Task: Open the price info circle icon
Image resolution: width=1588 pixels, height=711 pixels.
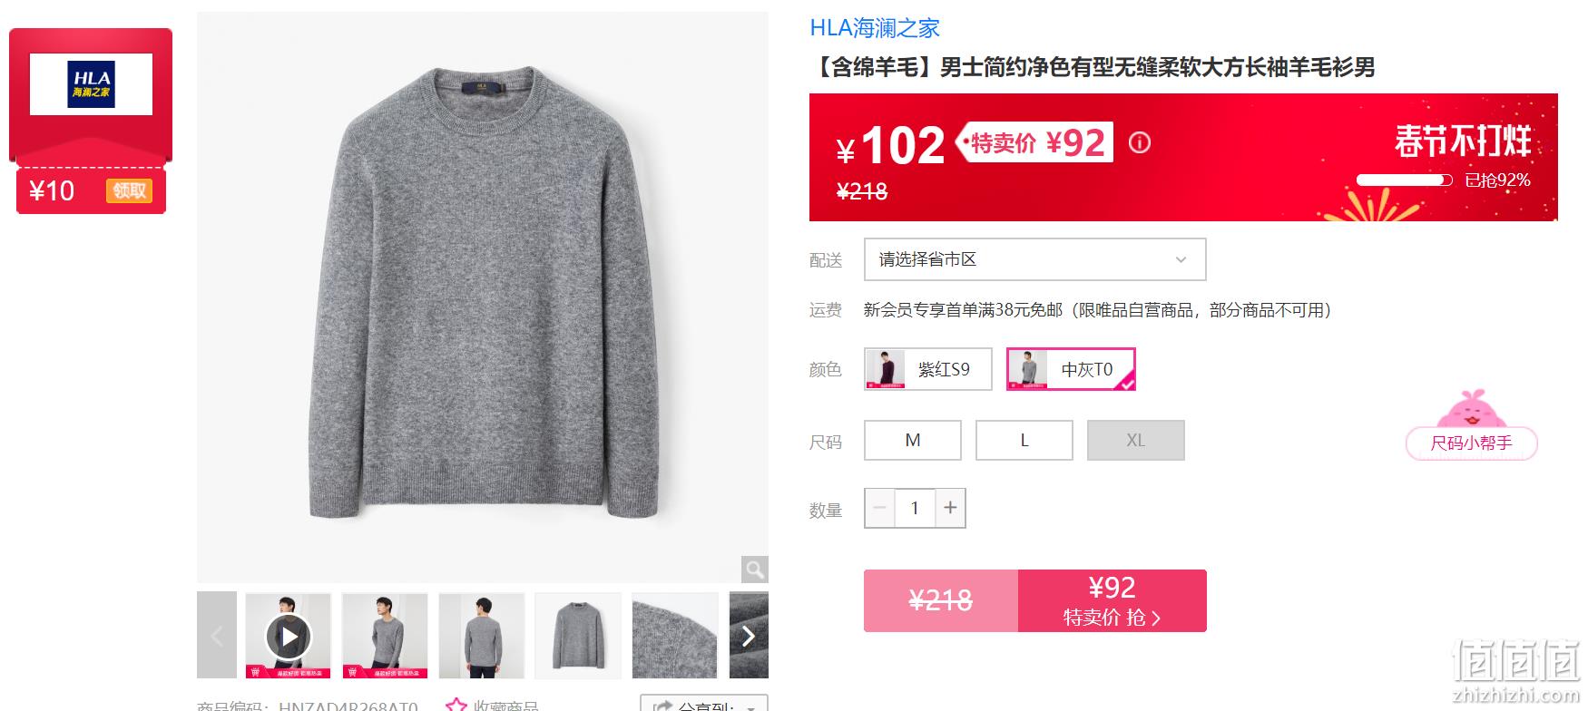Action: (1139, 142)
